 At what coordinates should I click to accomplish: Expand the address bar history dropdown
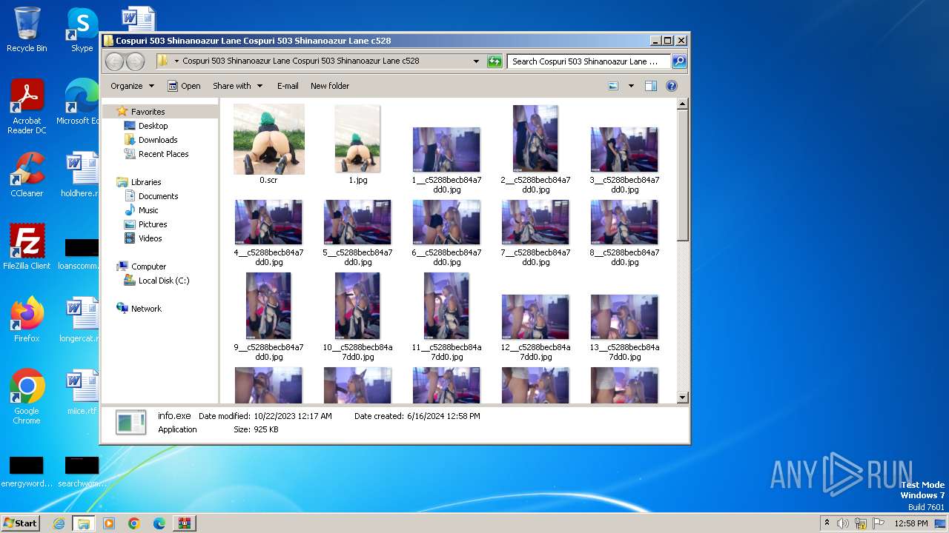click(476, 61)
